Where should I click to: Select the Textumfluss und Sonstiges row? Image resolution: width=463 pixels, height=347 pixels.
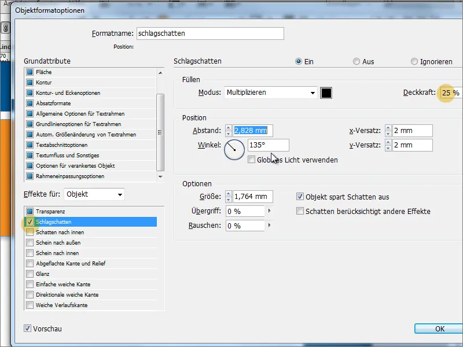click(x=91, y=155)
